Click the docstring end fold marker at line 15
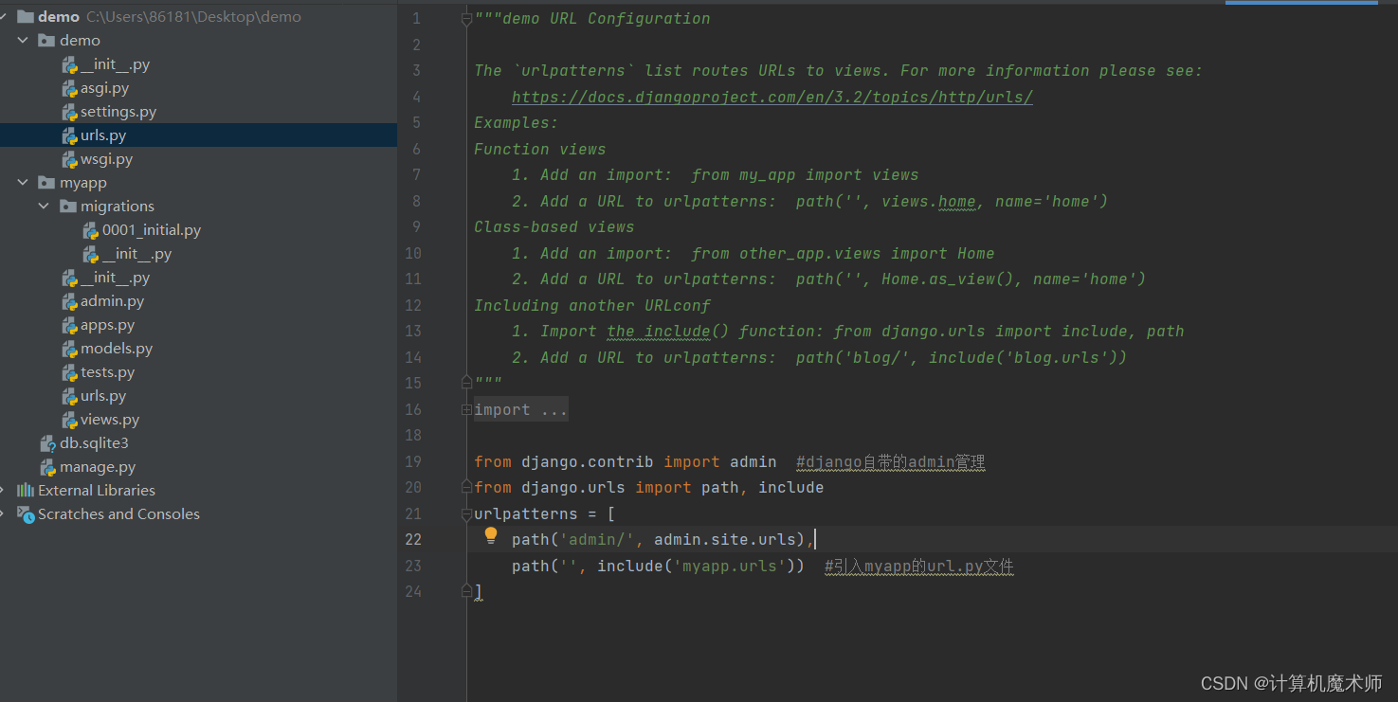The height and width of the screenshot is (702, 1398). pyautogui.click(x=466, y=383)
